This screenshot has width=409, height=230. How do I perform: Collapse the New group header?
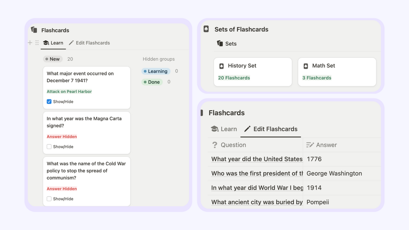[53, 59]
